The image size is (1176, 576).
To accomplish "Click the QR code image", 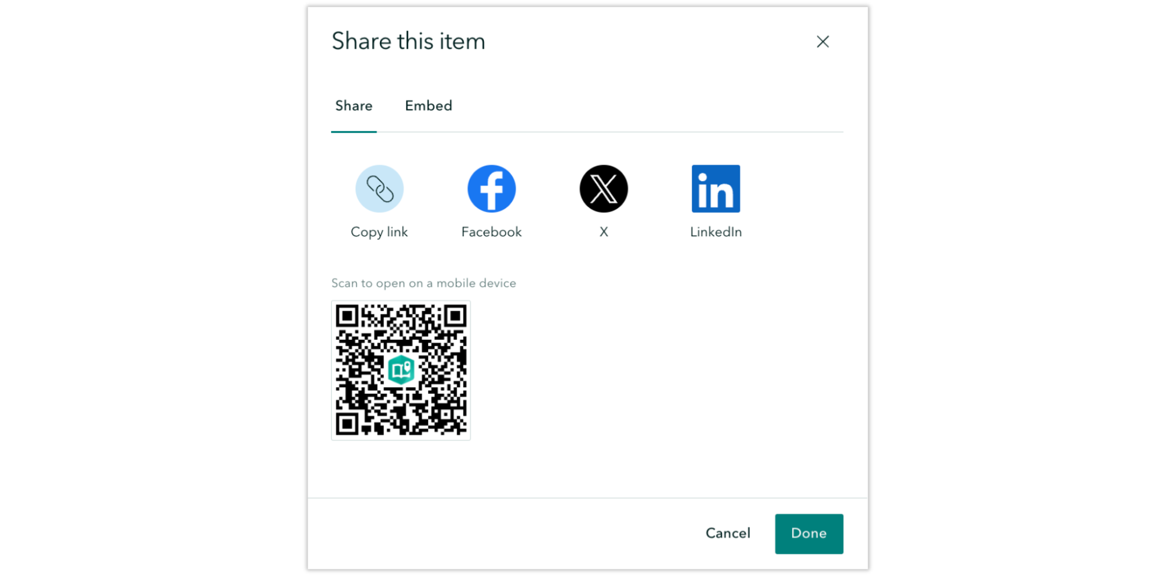I will point(401,370).
